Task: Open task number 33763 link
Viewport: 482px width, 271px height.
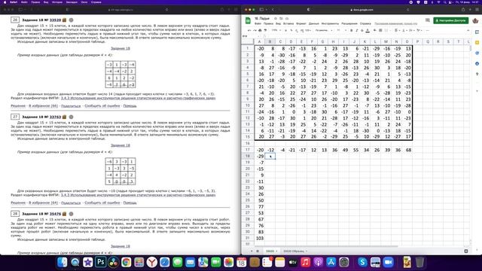Action: click(55, 117)
